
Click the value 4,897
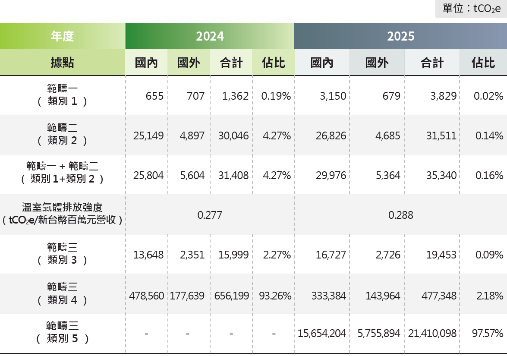pos(192,136)
